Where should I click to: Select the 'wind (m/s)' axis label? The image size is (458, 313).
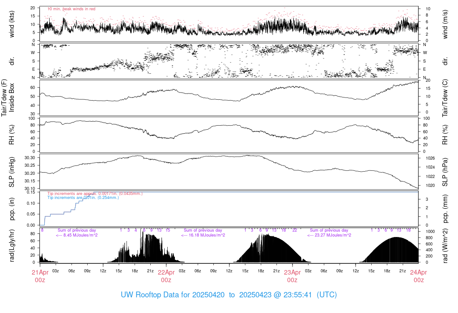pyautogui.click(x=445, y=24)
